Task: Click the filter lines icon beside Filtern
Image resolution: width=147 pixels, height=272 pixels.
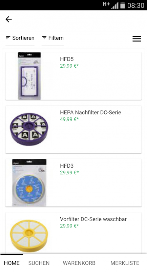Action: click(44, 38)
